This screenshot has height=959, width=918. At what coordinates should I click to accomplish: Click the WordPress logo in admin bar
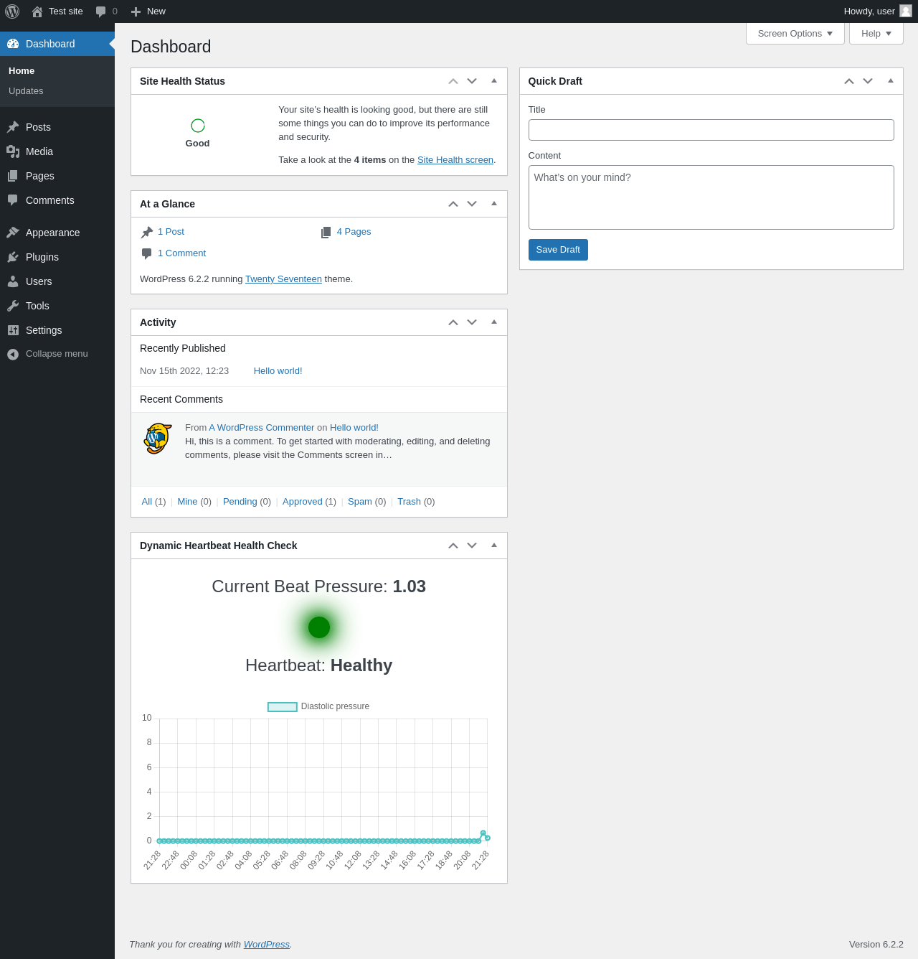point(12,11)
